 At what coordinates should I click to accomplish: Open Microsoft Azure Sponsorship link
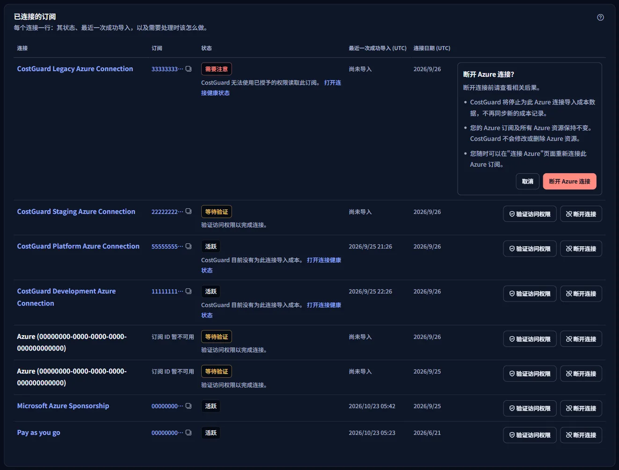(63, 406)
